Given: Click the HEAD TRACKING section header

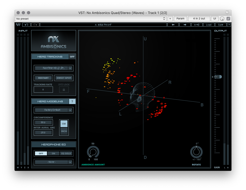Looking at the screenshot, I should [x=50, y=57].
